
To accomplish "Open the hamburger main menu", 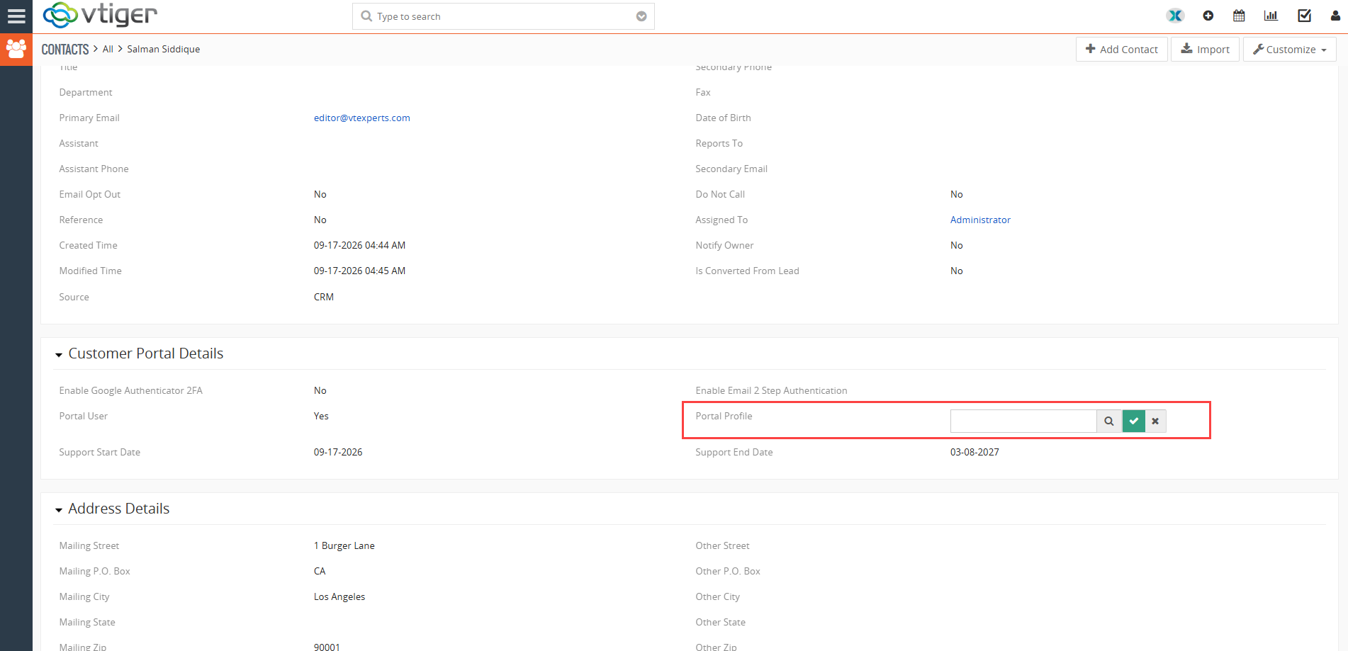I will point(16,16).
